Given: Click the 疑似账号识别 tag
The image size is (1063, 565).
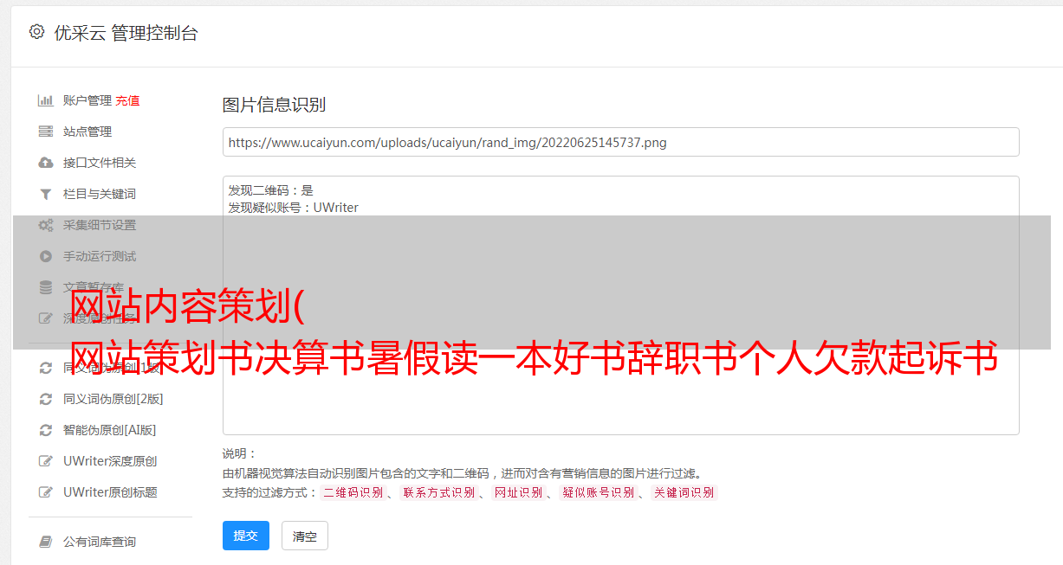Looking at the screenshot, I should 598,492.
